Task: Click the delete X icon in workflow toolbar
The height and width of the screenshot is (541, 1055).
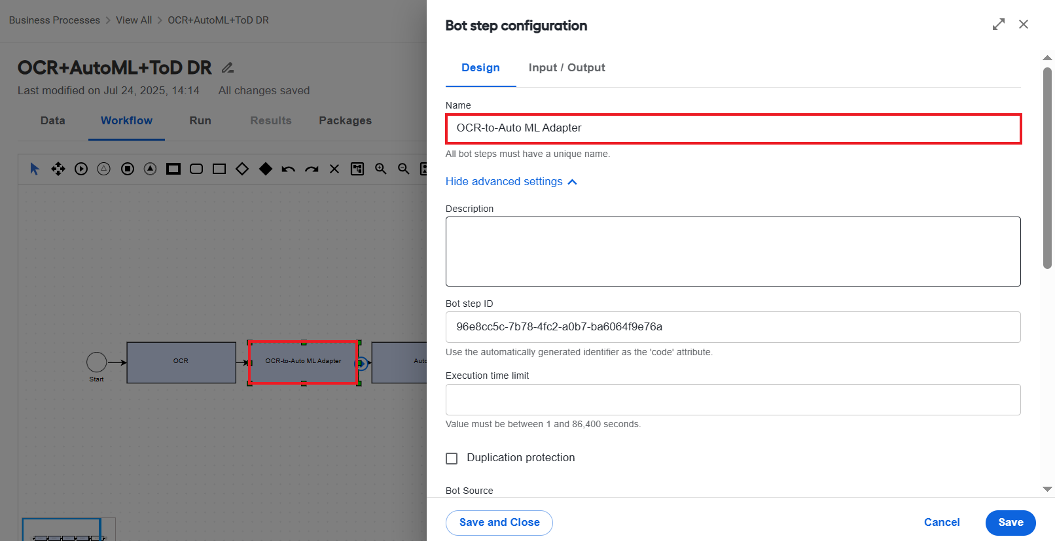Action: tap(334, 169)
